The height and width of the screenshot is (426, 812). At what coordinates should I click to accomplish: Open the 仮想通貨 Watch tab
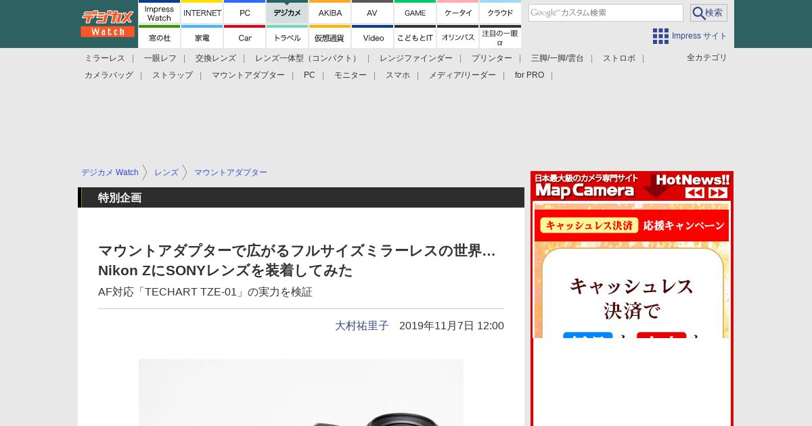(x=330, y=37)
